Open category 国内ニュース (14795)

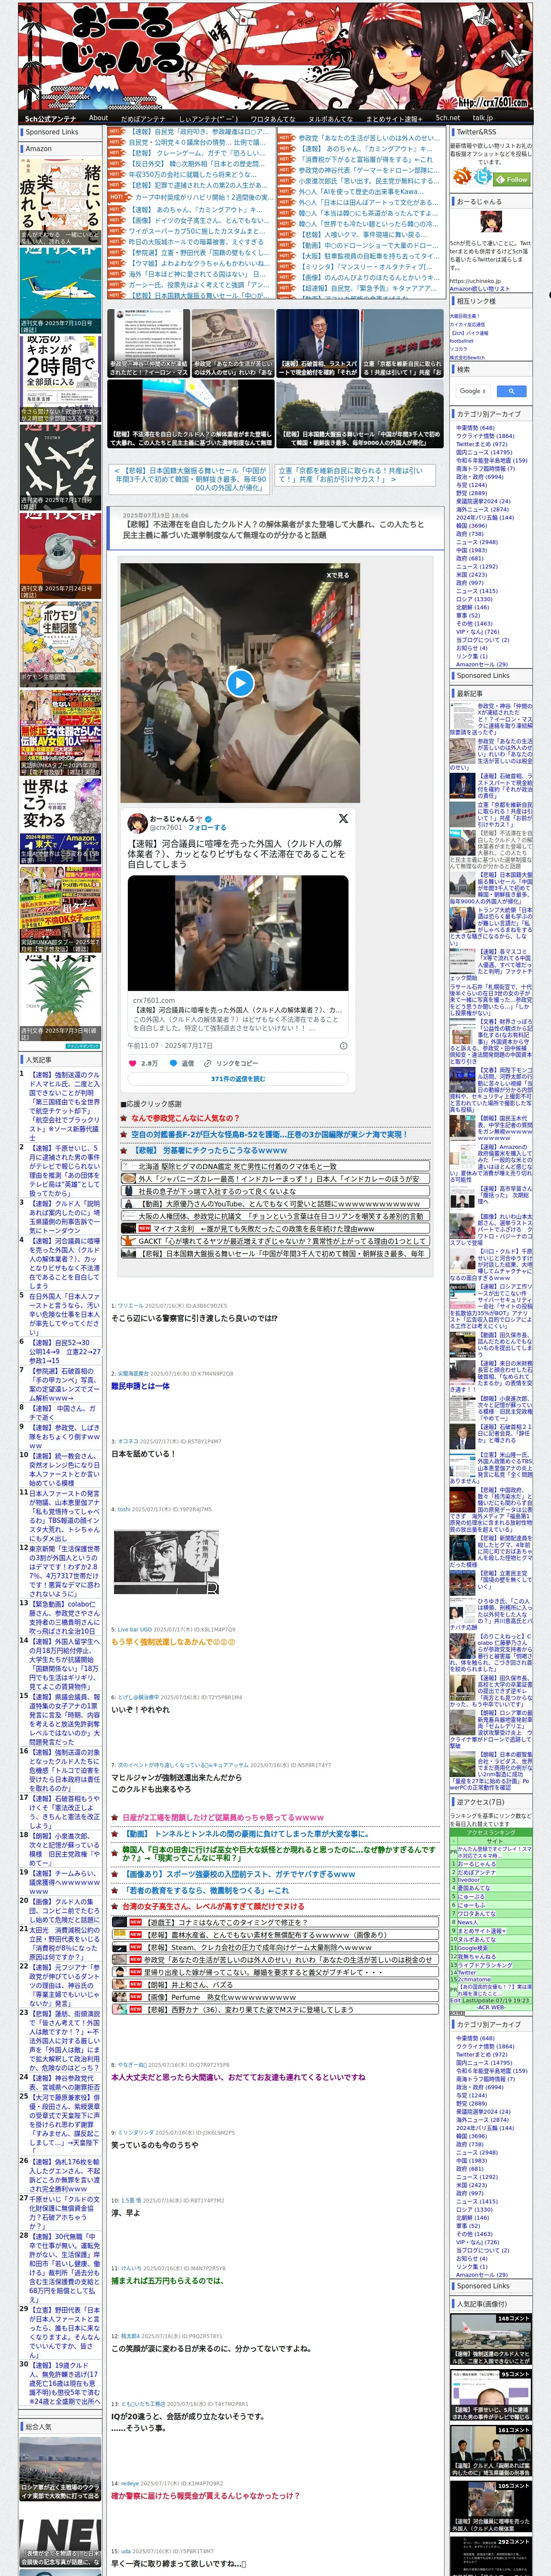pos(484,452)
